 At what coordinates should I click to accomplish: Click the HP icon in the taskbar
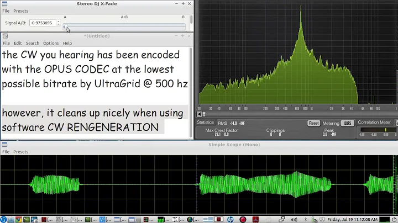pos(230,220)
